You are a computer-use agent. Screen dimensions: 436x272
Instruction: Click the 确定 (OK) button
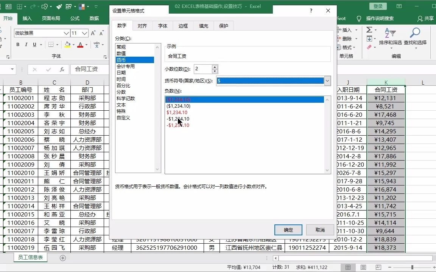[288, 230]
